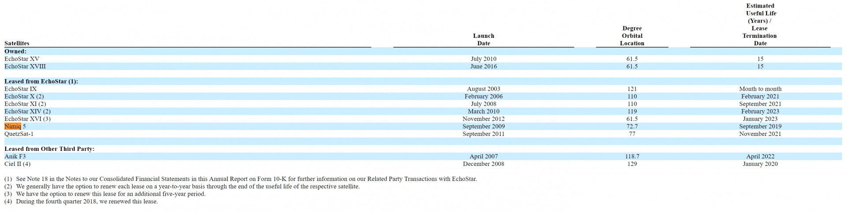Click the March 2010 launch date cell

pos(483,111)
